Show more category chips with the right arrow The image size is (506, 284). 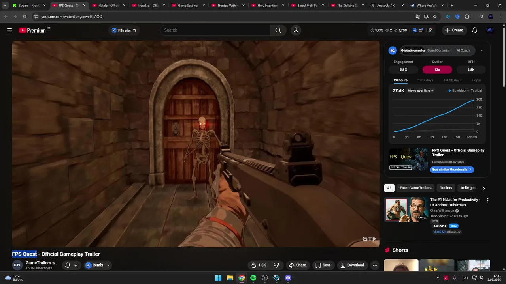click(483, 188)
